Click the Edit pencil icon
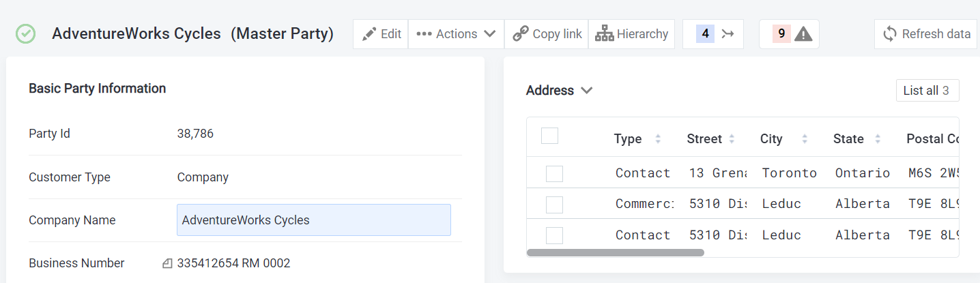980x283 pixels. (x=369, y=34)
